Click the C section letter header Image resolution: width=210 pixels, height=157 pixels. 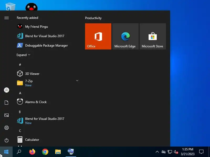pyautogui.click(x=20, y=131)
